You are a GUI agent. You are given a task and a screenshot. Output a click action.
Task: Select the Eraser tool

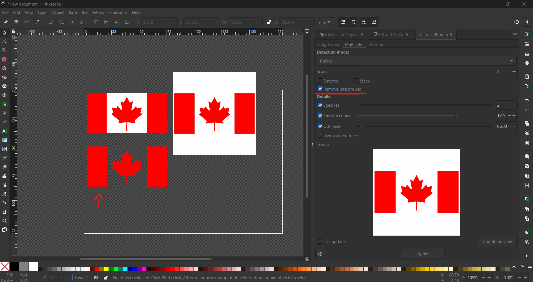[4, 194]
